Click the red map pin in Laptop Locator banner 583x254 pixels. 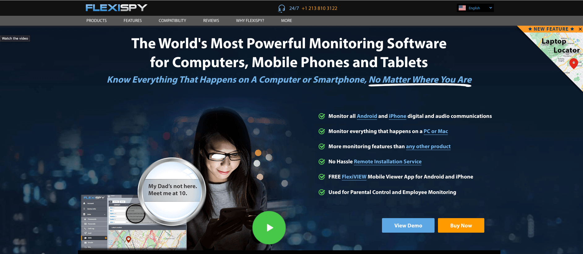click(x=573, y=63)
